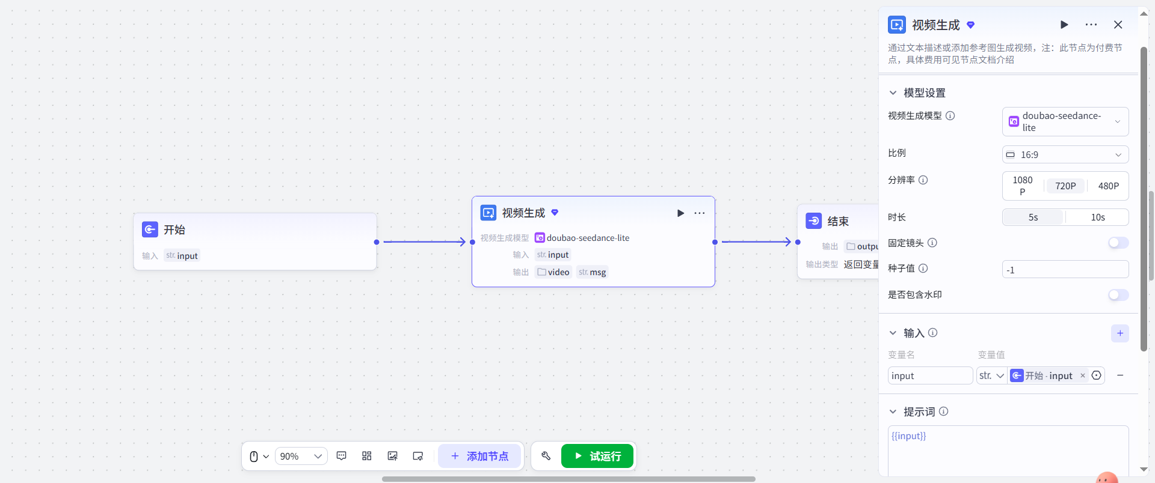Click the side panel vertical scrollbar
This screenshot has width=1155, height=483.
[x=1144, y=198]
